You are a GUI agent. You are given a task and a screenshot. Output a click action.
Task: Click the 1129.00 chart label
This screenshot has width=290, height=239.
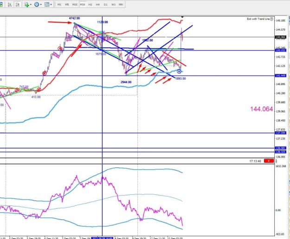point(103,22)
